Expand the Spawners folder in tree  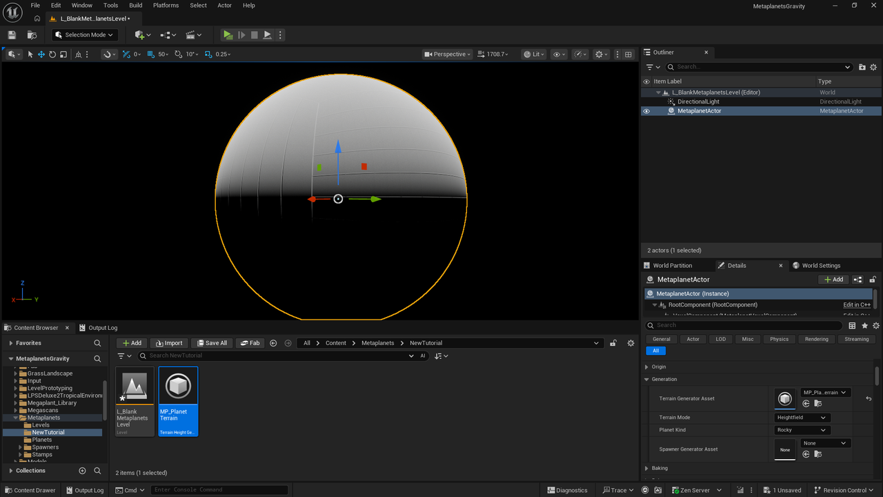[x=21, y=447]
